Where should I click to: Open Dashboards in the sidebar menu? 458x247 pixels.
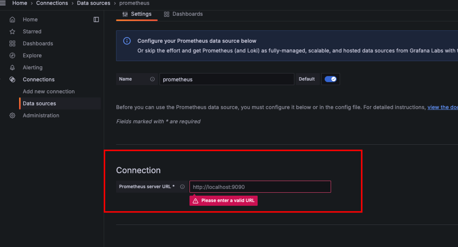(x=38, y=43)
